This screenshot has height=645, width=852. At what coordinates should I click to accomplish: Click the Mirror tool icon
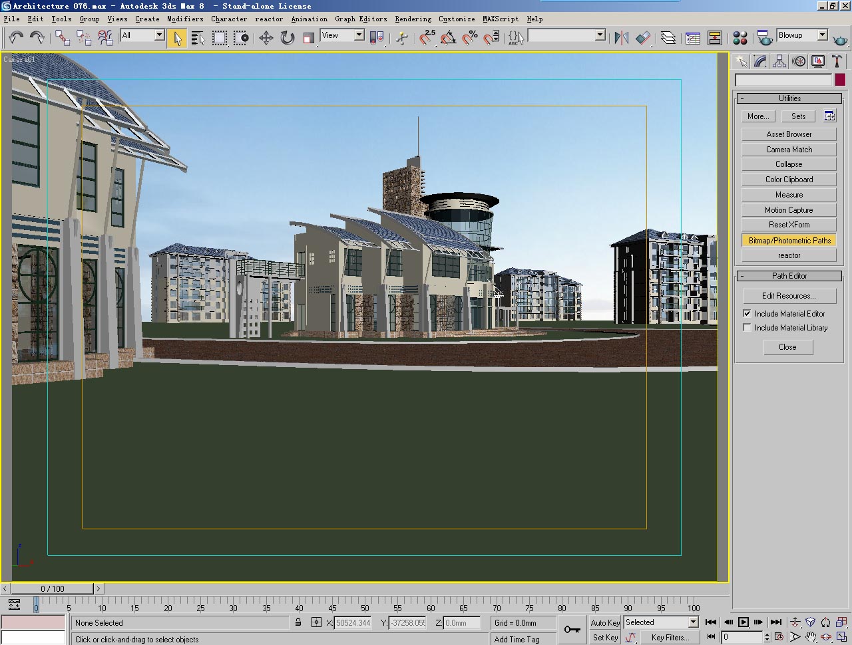point(621,38)
